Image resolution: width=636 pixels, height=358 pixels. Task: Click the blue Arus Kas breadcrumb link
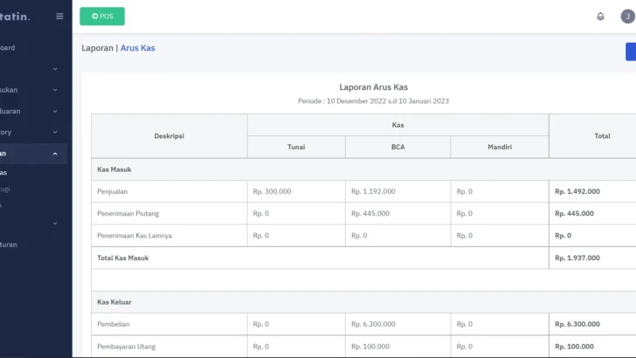[x=137, y=48]
